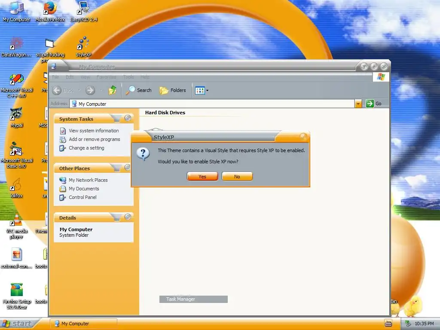
Task: Click the taskbar clock 10:35 PM
Action: 424,324
